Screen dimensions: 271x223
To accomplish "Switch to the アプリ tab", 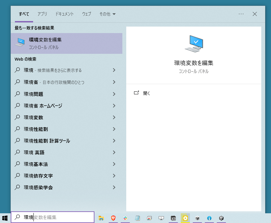I will click(x=42, y=14).
